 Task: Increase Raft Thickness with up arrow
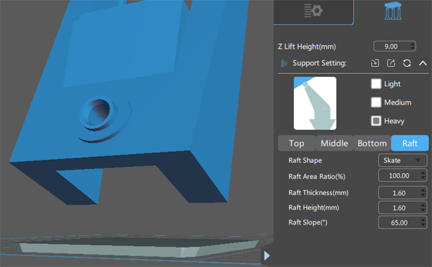pyautogui.click(x=423, y=190)
